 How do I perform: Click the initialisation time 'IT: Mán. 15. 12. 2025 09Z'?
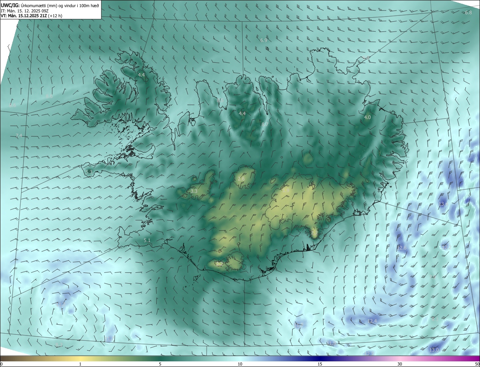tap(25, 11)
